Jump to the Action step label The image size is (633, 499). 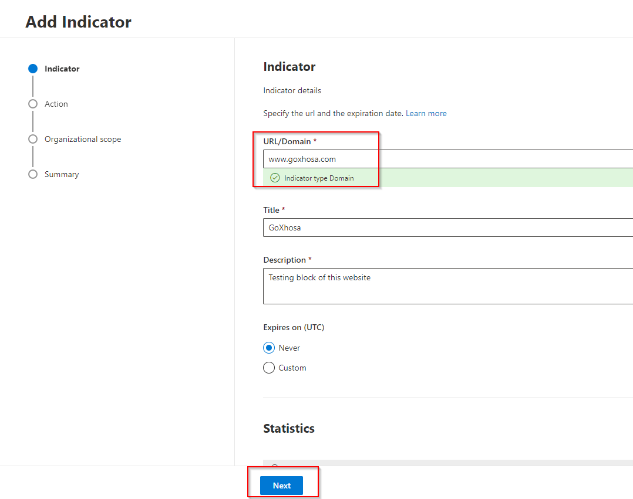tap(56, 104)
